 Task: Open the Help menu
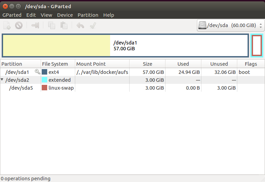click(109, 15)
